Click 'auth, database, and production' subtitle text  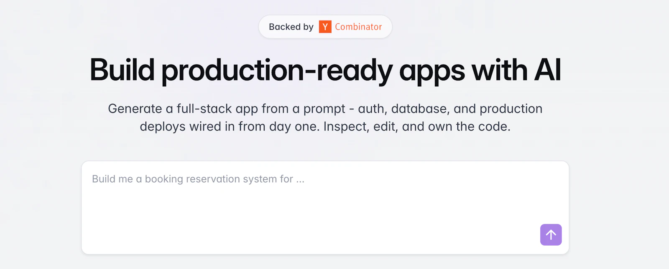click(450, 109)
